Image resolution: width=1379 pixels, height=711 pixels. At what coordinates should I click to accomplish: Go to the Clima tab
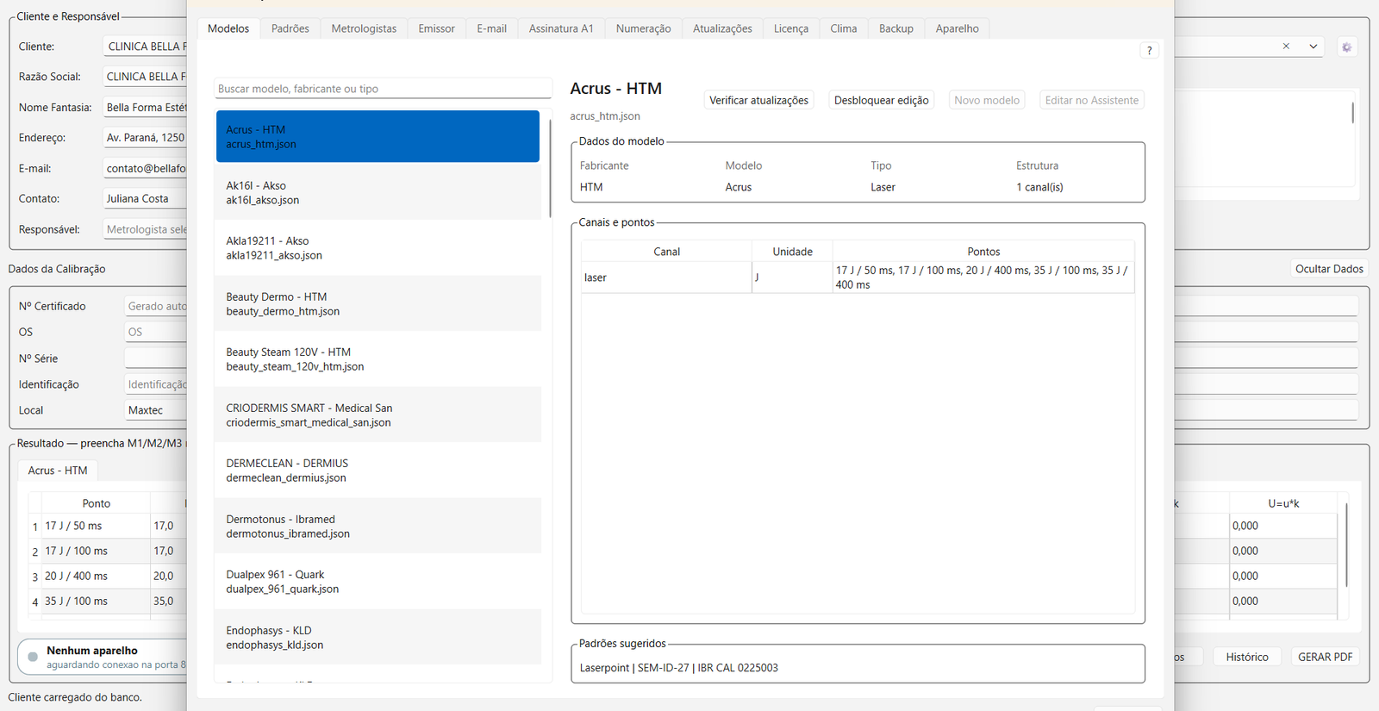click(x=844, y=28)
